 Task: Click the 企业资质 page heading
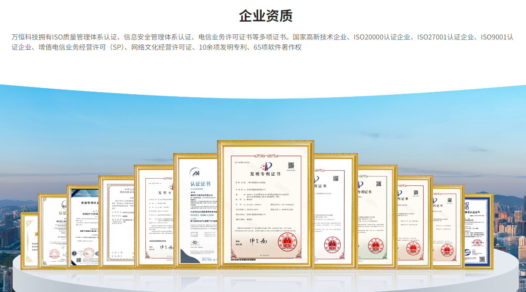(266, 16)
